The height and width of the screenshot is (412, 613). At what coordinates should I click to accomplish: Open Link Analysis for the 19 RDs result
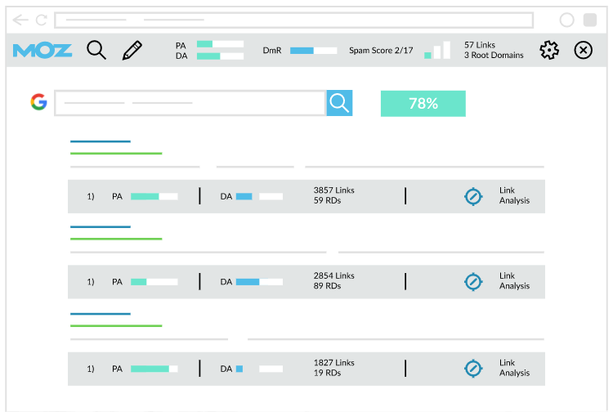pos(514,368)
